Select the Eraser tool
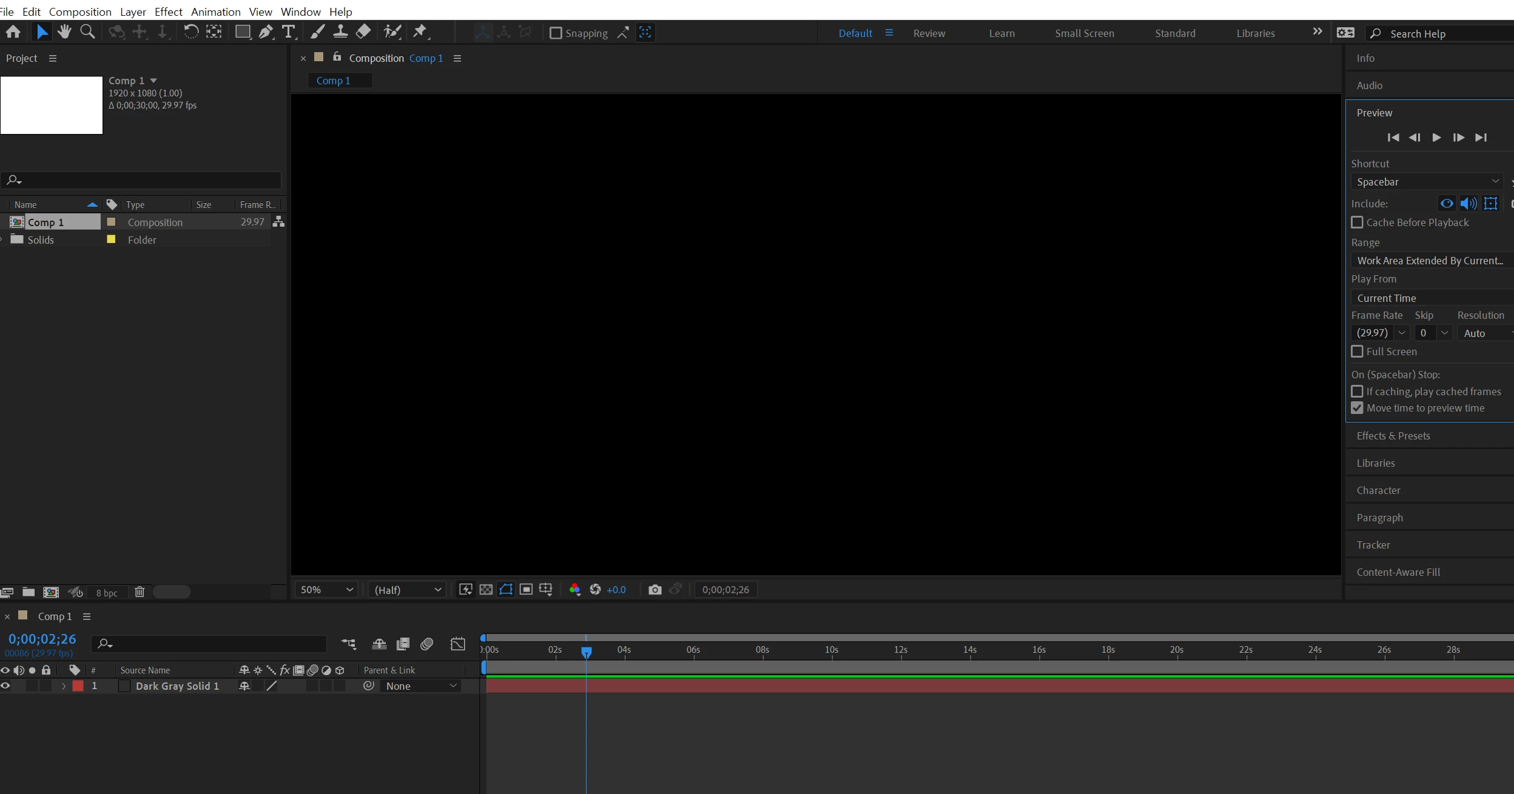The image size is (1514, 794). pyautogui.click(x=363, y=32)
